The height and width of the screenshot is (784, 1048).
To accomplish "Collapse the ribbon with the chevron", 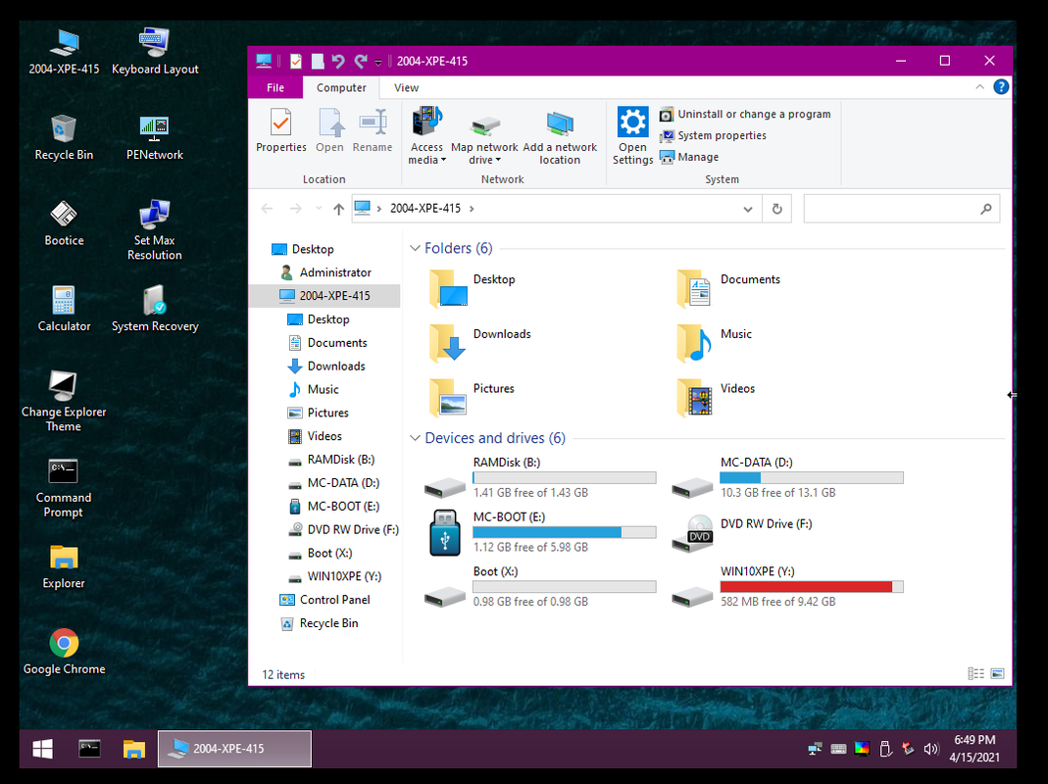I will [979, 87].
